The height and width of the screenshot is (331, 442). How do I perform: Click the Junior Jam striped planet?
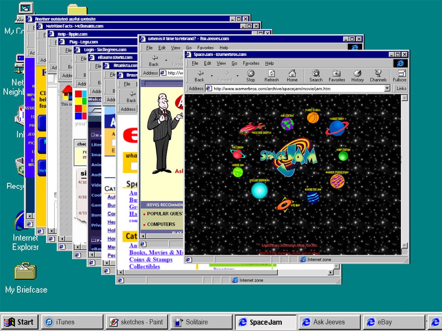tap(238, 172)
